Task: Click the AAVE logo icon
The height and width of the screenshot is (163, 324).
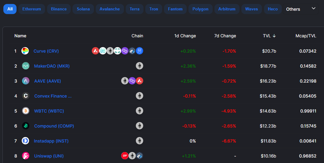Action: point(26,81)
